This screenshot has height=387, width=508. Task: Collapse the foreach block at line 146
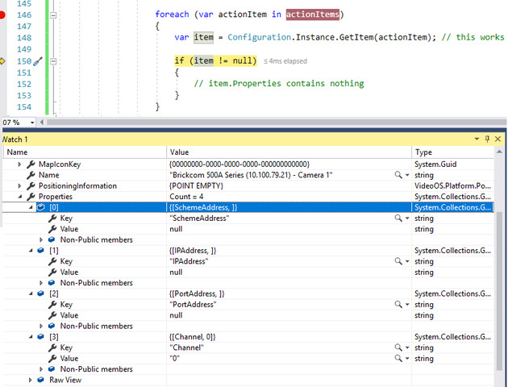click(x=54, y=15)
